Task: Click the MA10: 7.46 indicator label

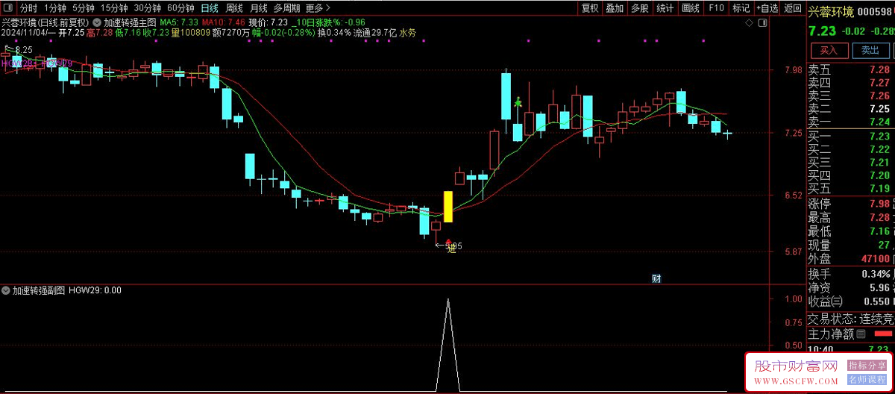Action: click(222, 23)
